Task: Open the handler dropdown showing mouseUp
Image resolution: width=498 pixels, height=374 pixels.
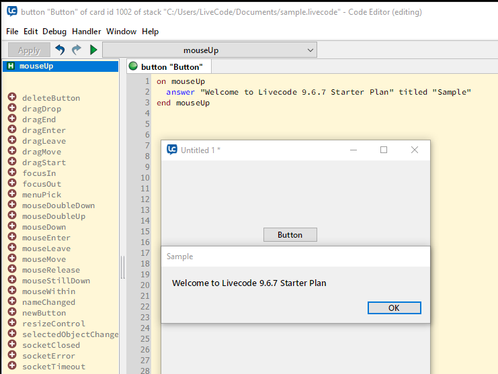Action: [210, 50]
